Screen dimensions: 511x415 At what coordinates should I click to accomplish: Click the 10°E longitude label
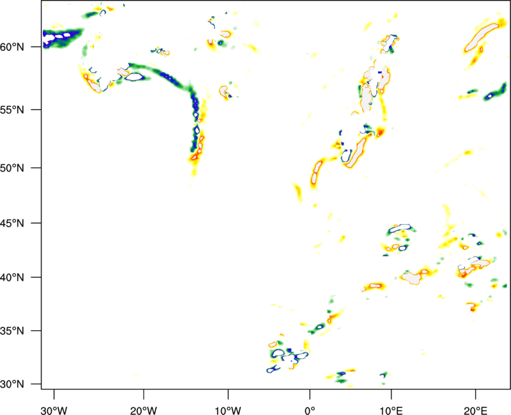[x=391, y=411]
